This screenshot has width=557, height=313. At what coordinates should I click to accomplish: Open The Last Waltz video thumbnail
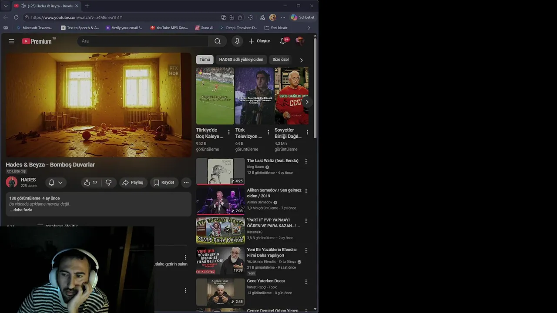click(220, 171)
